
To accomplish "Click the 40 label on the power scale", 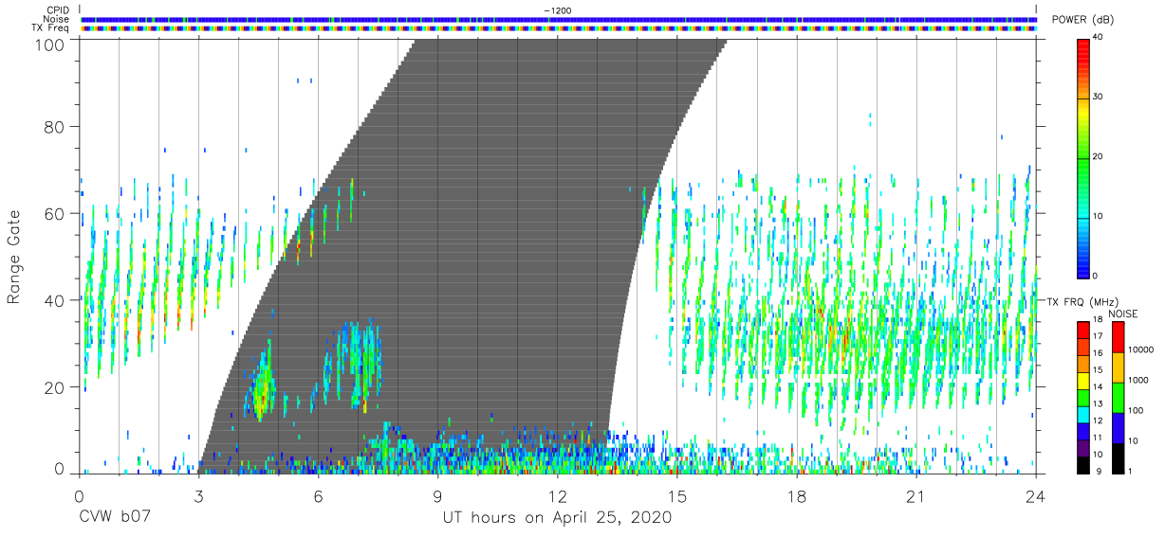I will tap(1099, 38).
